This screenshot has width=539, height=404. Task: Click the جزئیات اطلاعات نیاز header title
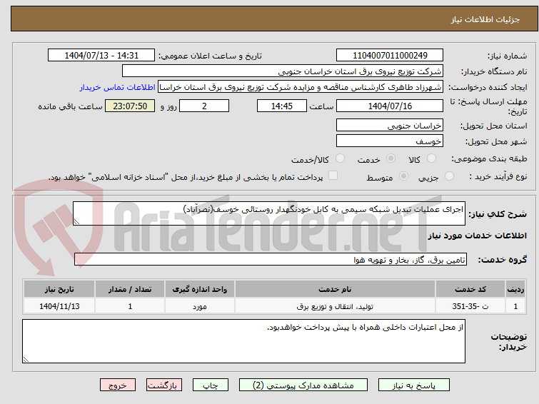tap(485, 19)
